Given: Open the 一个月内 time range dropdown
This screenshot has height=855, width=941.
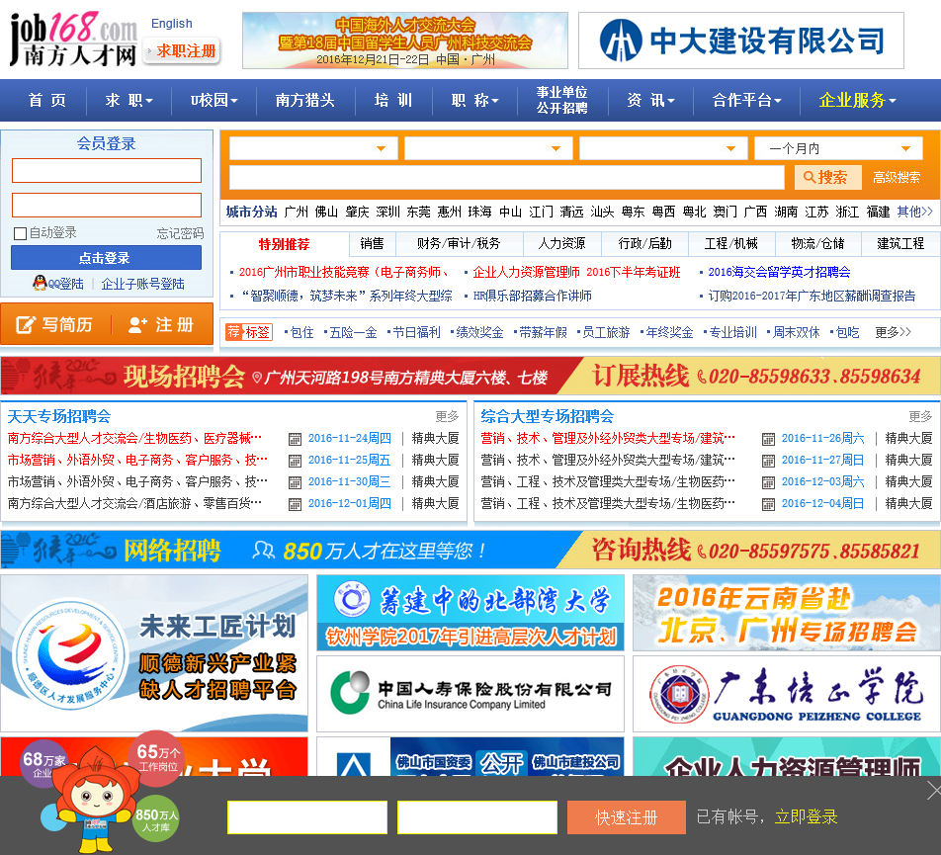Looking at the screenshot, I should [838, 148].
